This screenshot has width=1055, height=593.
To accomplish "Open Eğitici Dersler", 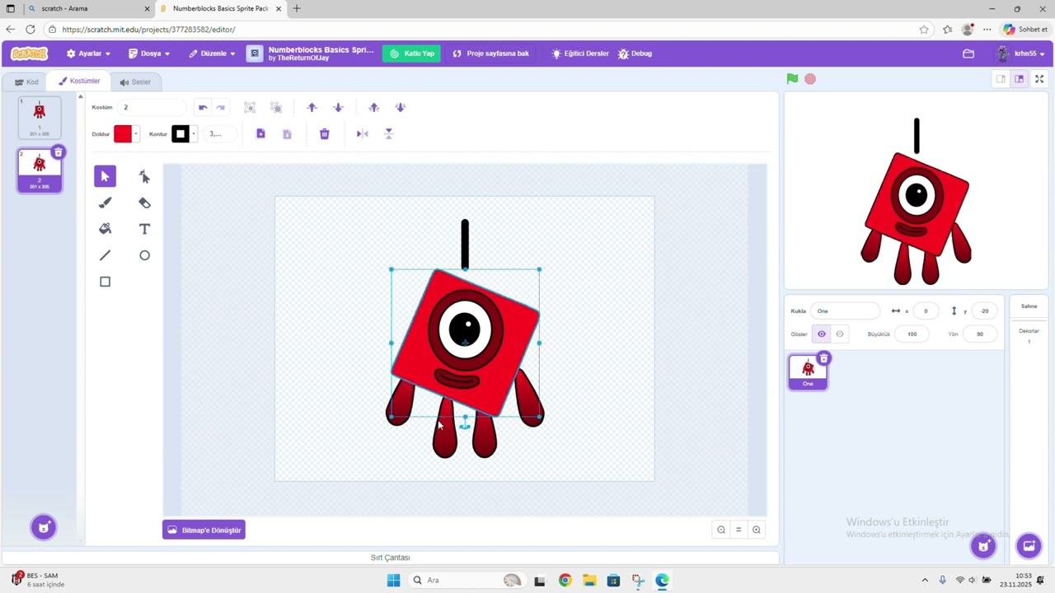I will pos(580,54).
